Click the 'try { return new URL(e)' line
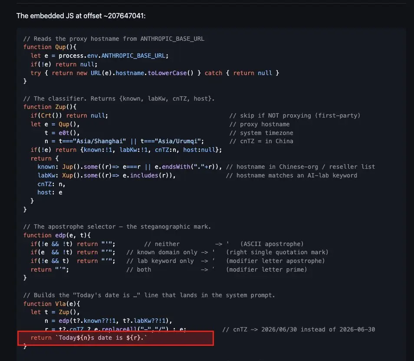414x361 pixels. (155, 73)
